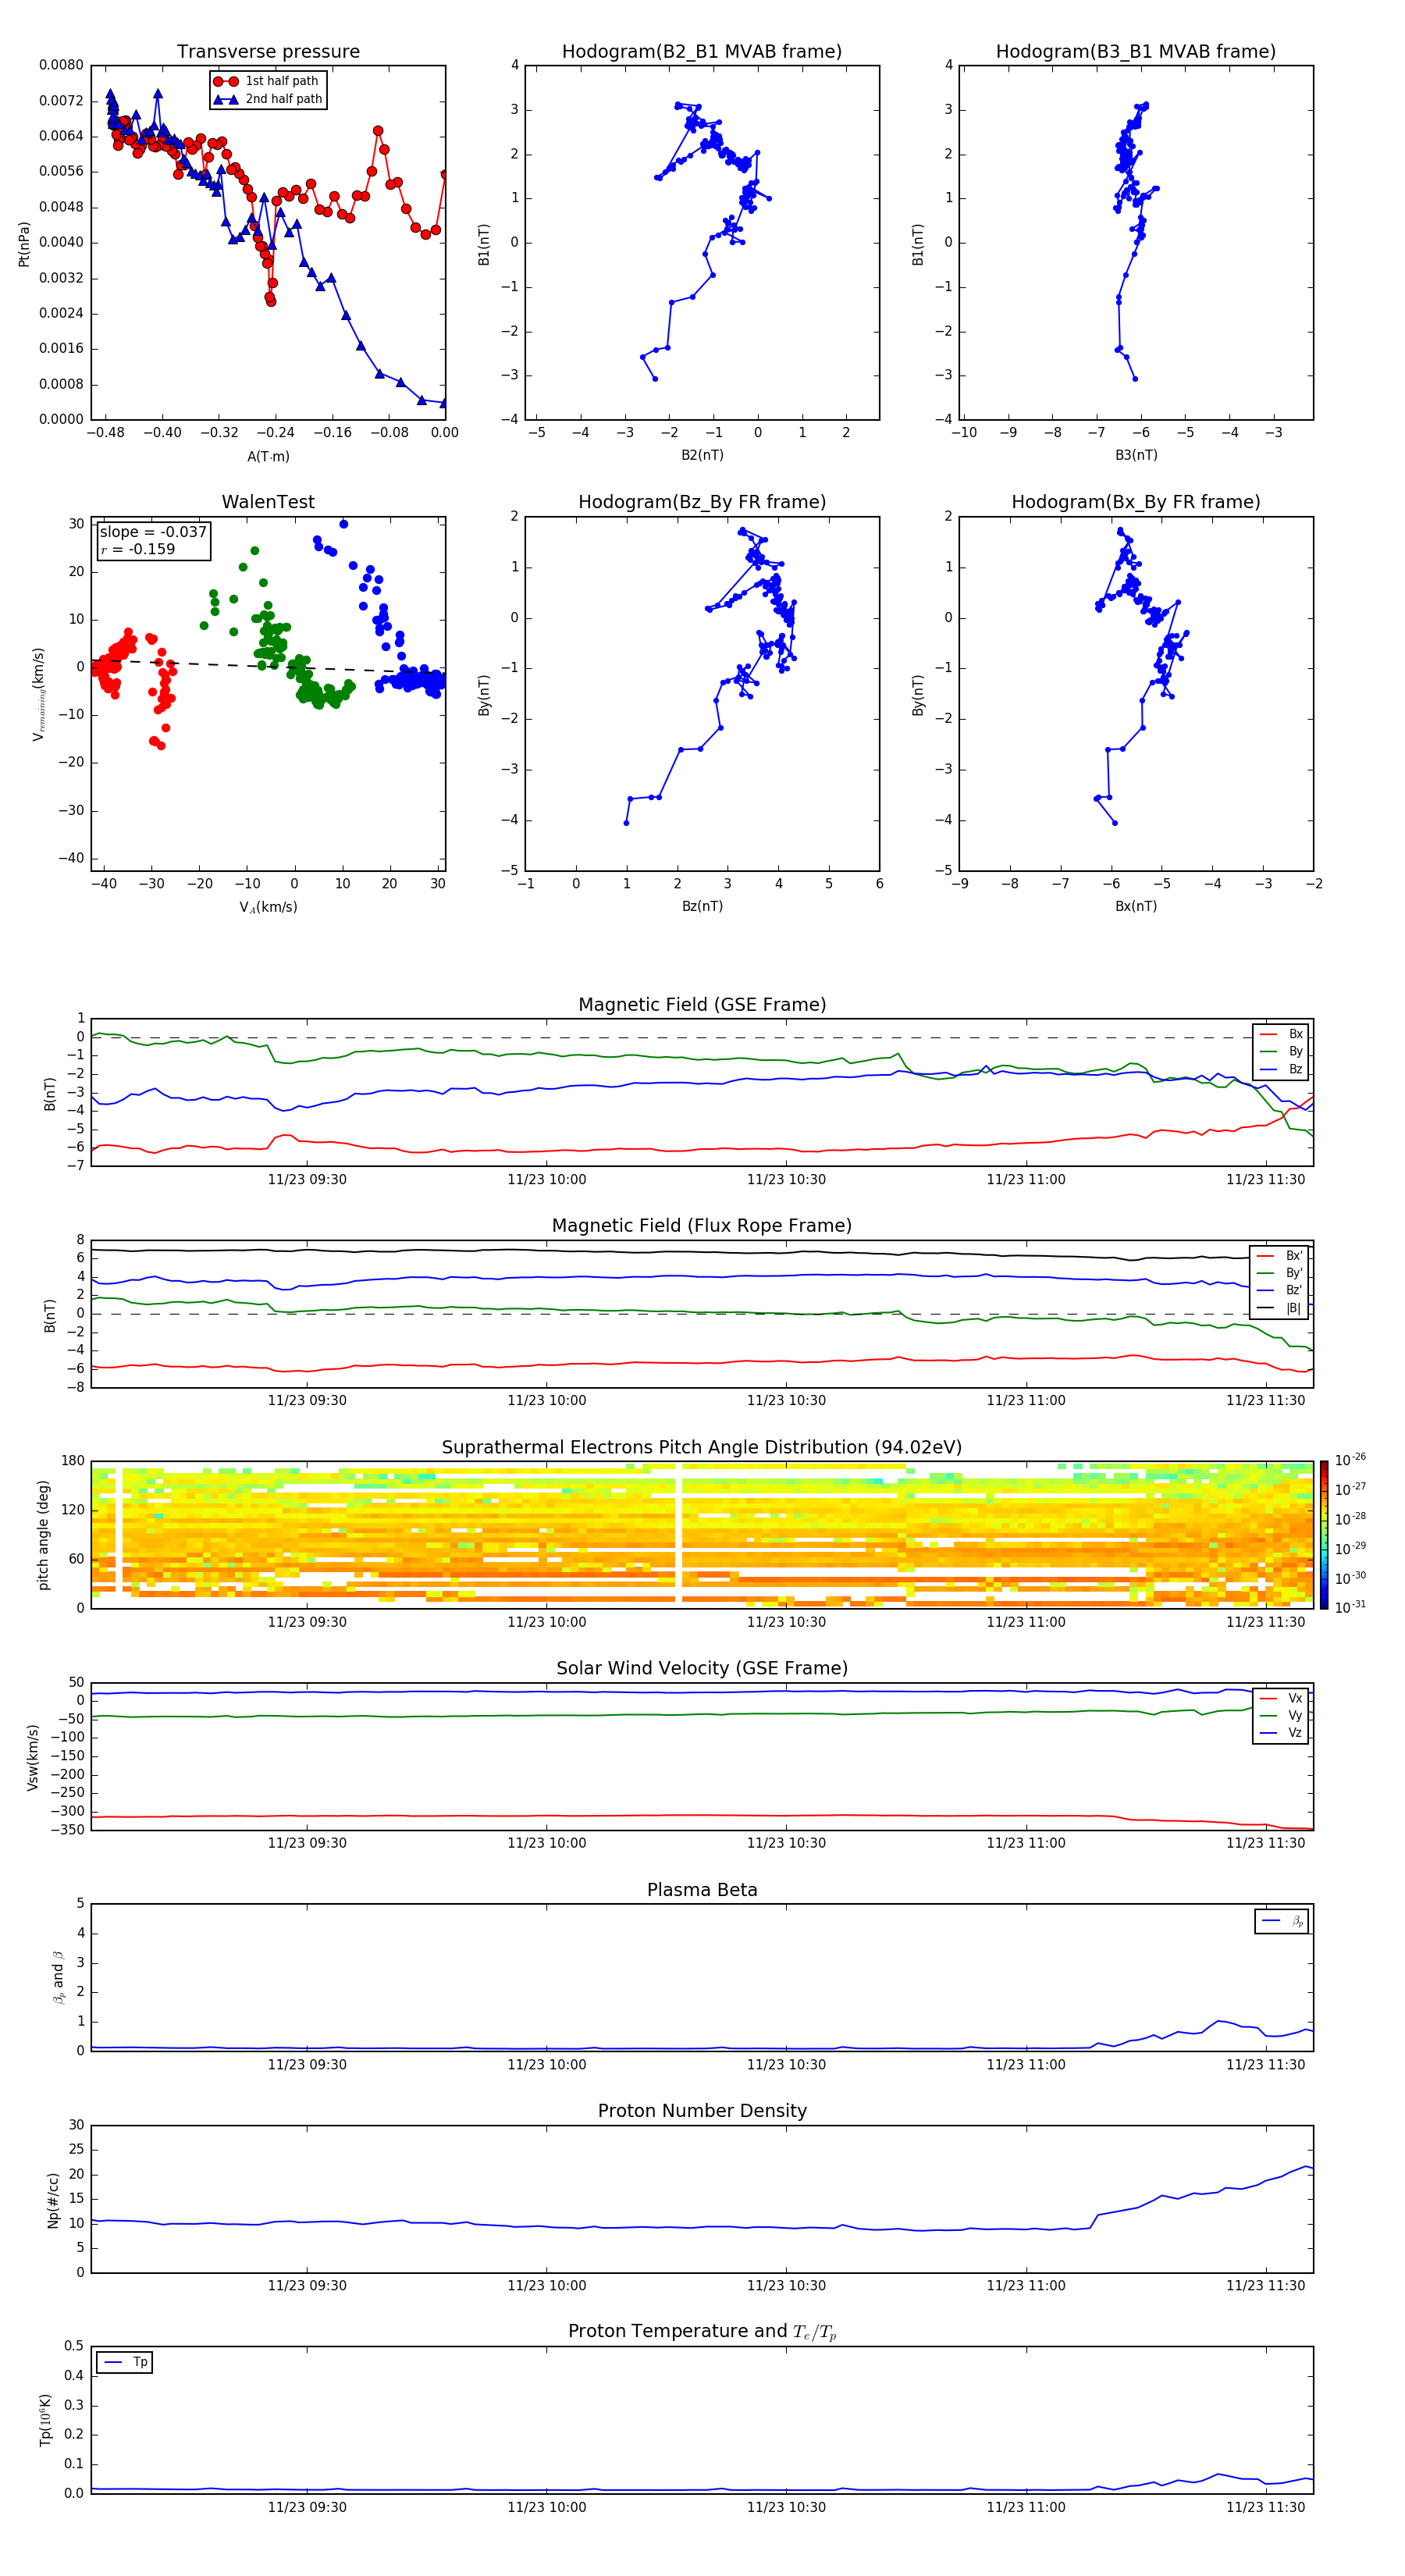The height and width of the screenshot is (2576, 1405).
Task: Click the 'Bz(nT)' x-axis label
Action: 702,906
